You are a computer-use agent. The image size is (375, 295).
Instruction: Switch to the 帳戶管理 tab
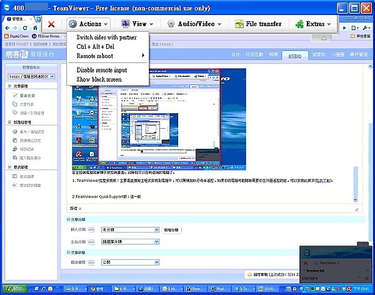coord(359,54)
